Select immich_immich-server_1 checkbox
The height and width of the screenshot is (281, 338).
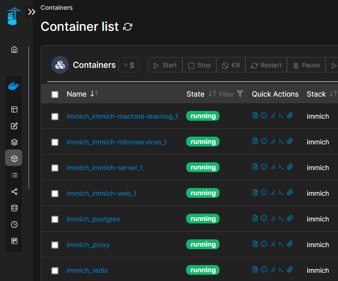click(55, 168)
